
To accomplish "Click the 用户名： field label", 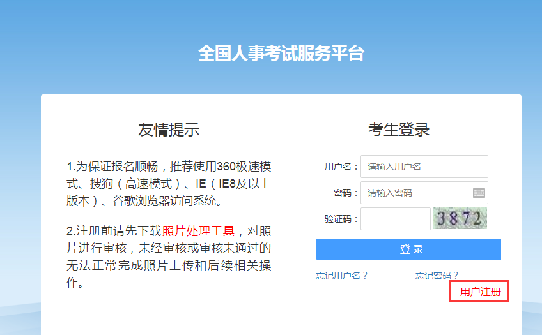I will (341, 167).
